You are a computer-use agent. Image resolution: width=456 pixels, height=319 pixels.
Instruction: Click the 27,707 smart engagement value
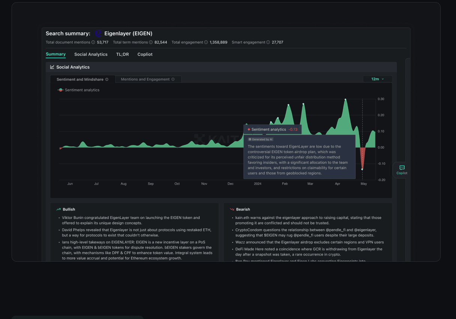277,42
